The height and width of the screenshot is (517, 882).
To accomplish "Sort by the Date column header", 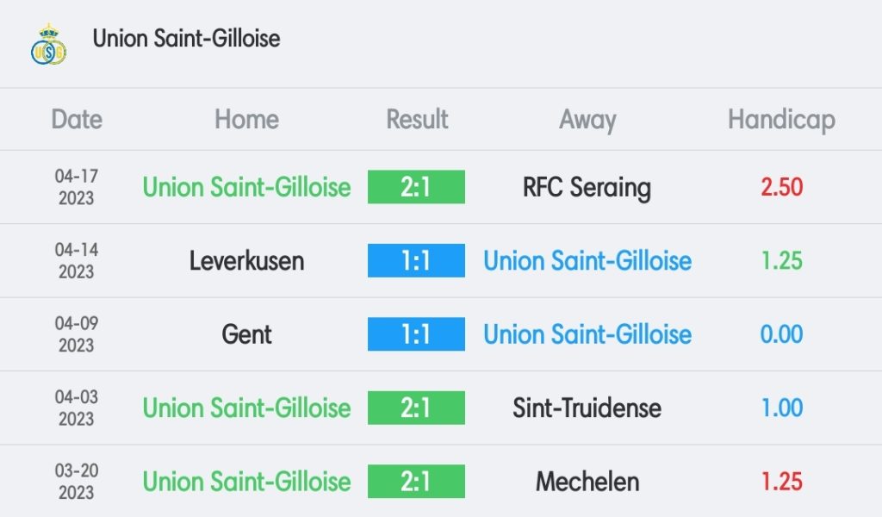I will (77, 120).
